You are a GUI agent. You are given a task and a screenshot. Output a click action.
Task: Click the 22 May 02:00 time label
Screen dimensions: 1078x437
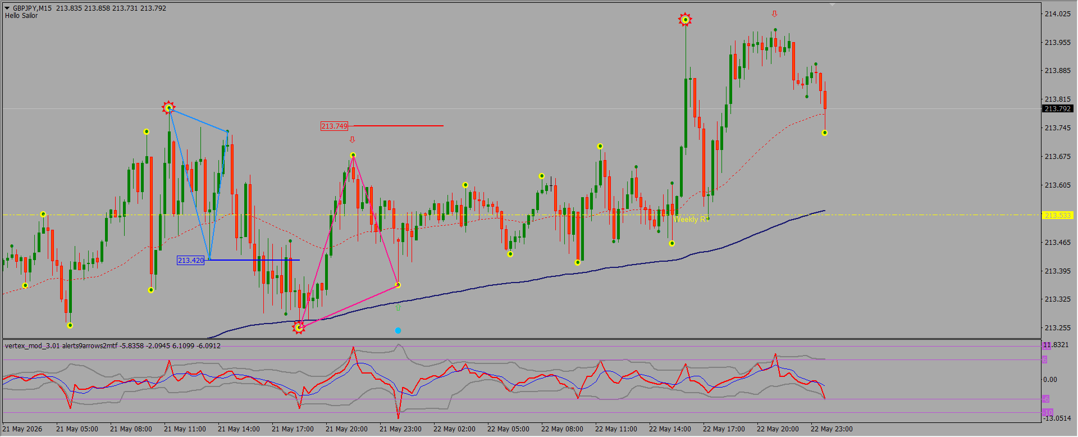[454, 429]
